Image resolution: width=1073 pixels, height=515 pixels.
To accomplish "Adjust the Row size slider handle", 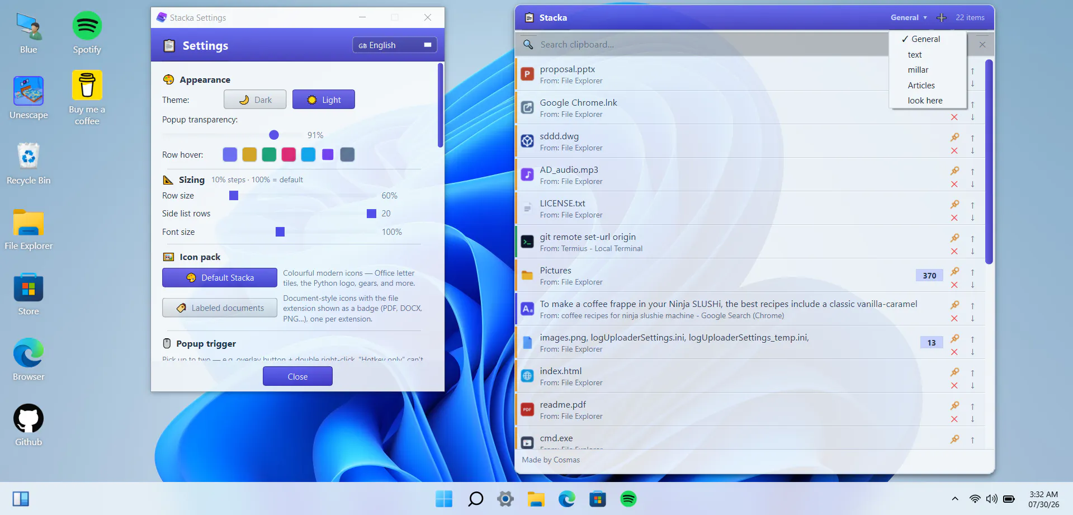I will click(x=234, y=196).
